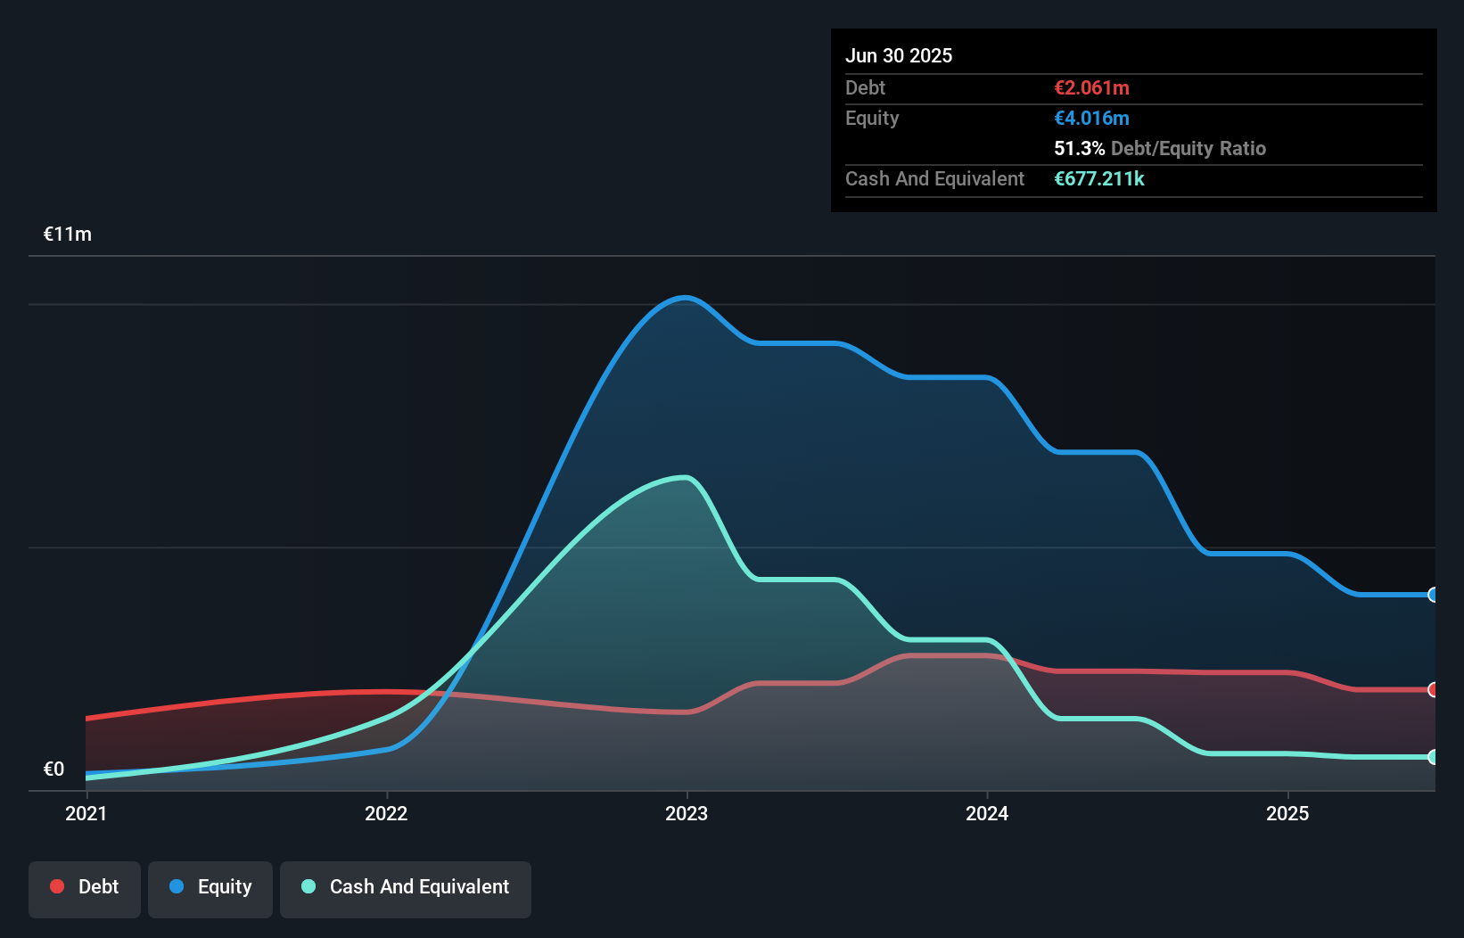The height and width of the screenshot is (938, 1464).
Task: Select the blue Equity endpoint marker on chart
Action: [1432, 595]
